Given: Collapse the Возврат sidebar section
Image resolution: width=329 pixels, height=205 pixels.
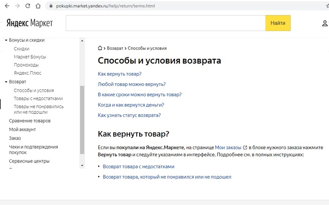Looking at the screenshot, I should click(6, 82).
